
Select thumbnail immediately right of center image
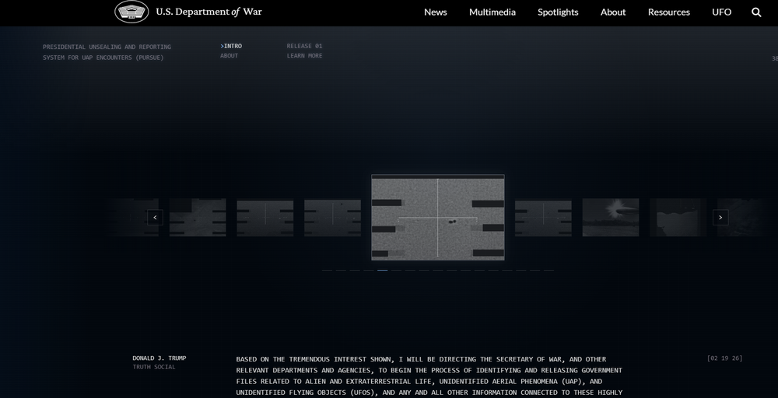[x=543, y=218]
